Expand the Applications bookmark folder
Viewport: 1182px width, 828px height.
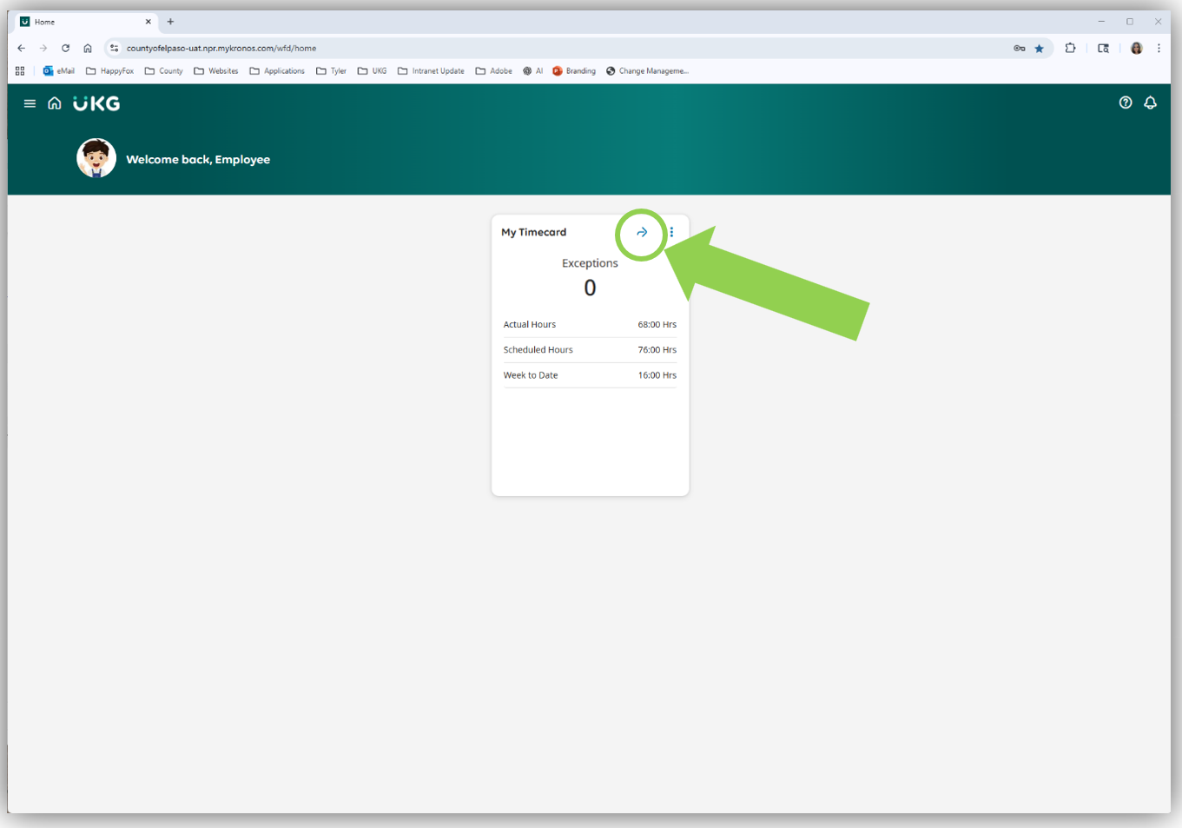(x=277, y=71)
